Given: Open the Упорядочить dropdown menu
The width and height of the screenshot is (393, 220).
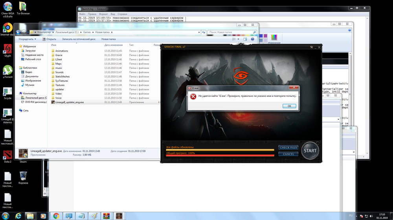Looking at the screenshot, I should [27, 39].
